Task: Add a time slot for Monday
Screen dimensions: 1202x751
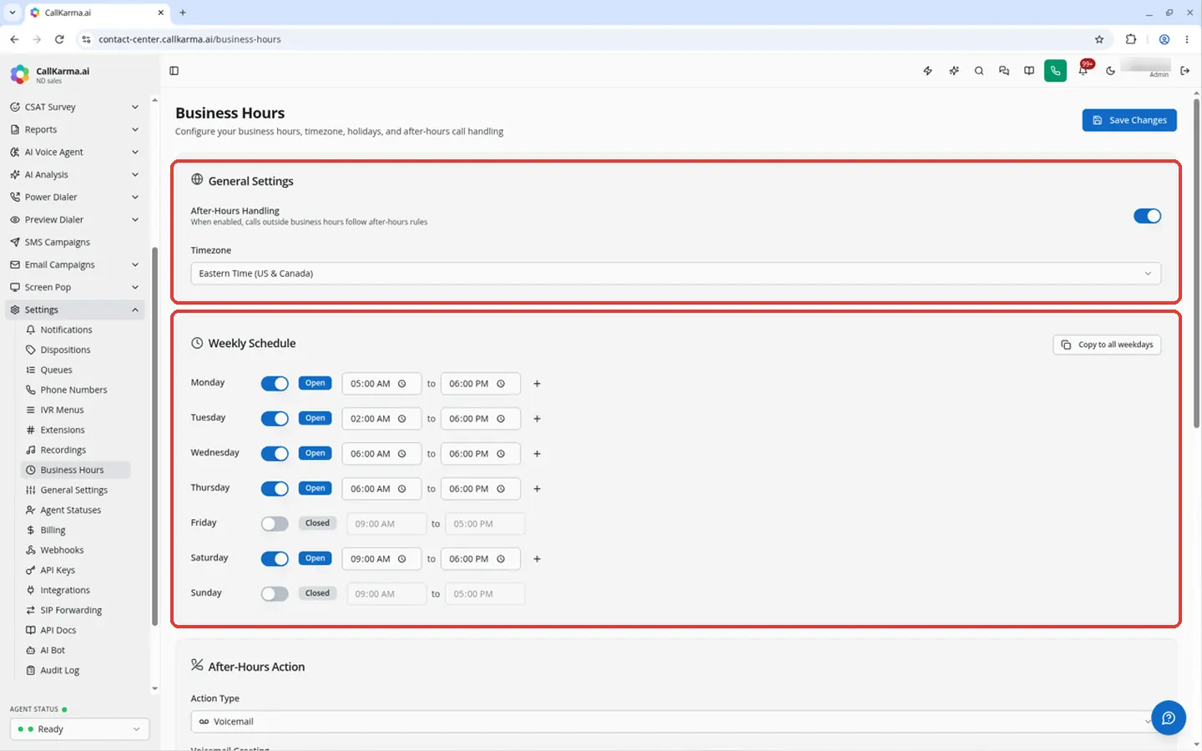Action: (x=537, y=384)
